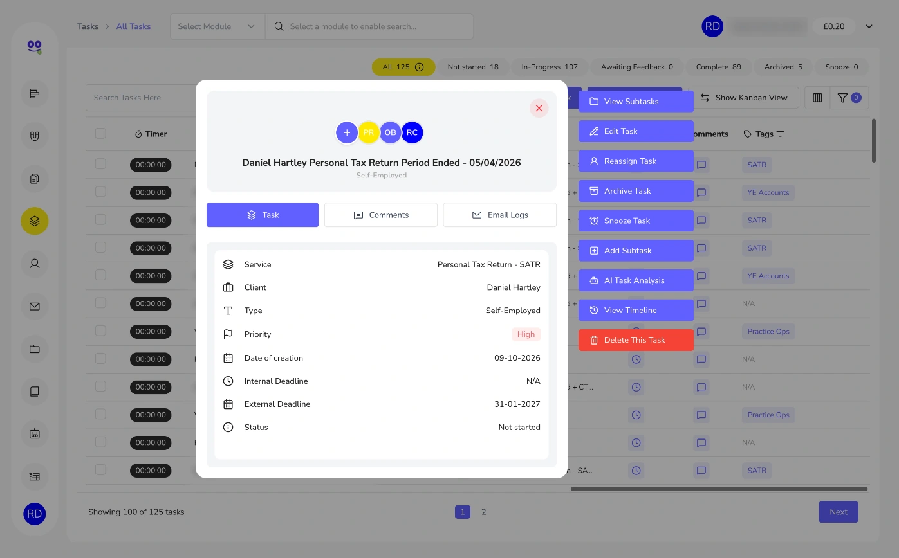The width and height of the screenshot is (899, 558).
Task: Click the RD avatar in top bar
Action: click(x=712, y=26)
